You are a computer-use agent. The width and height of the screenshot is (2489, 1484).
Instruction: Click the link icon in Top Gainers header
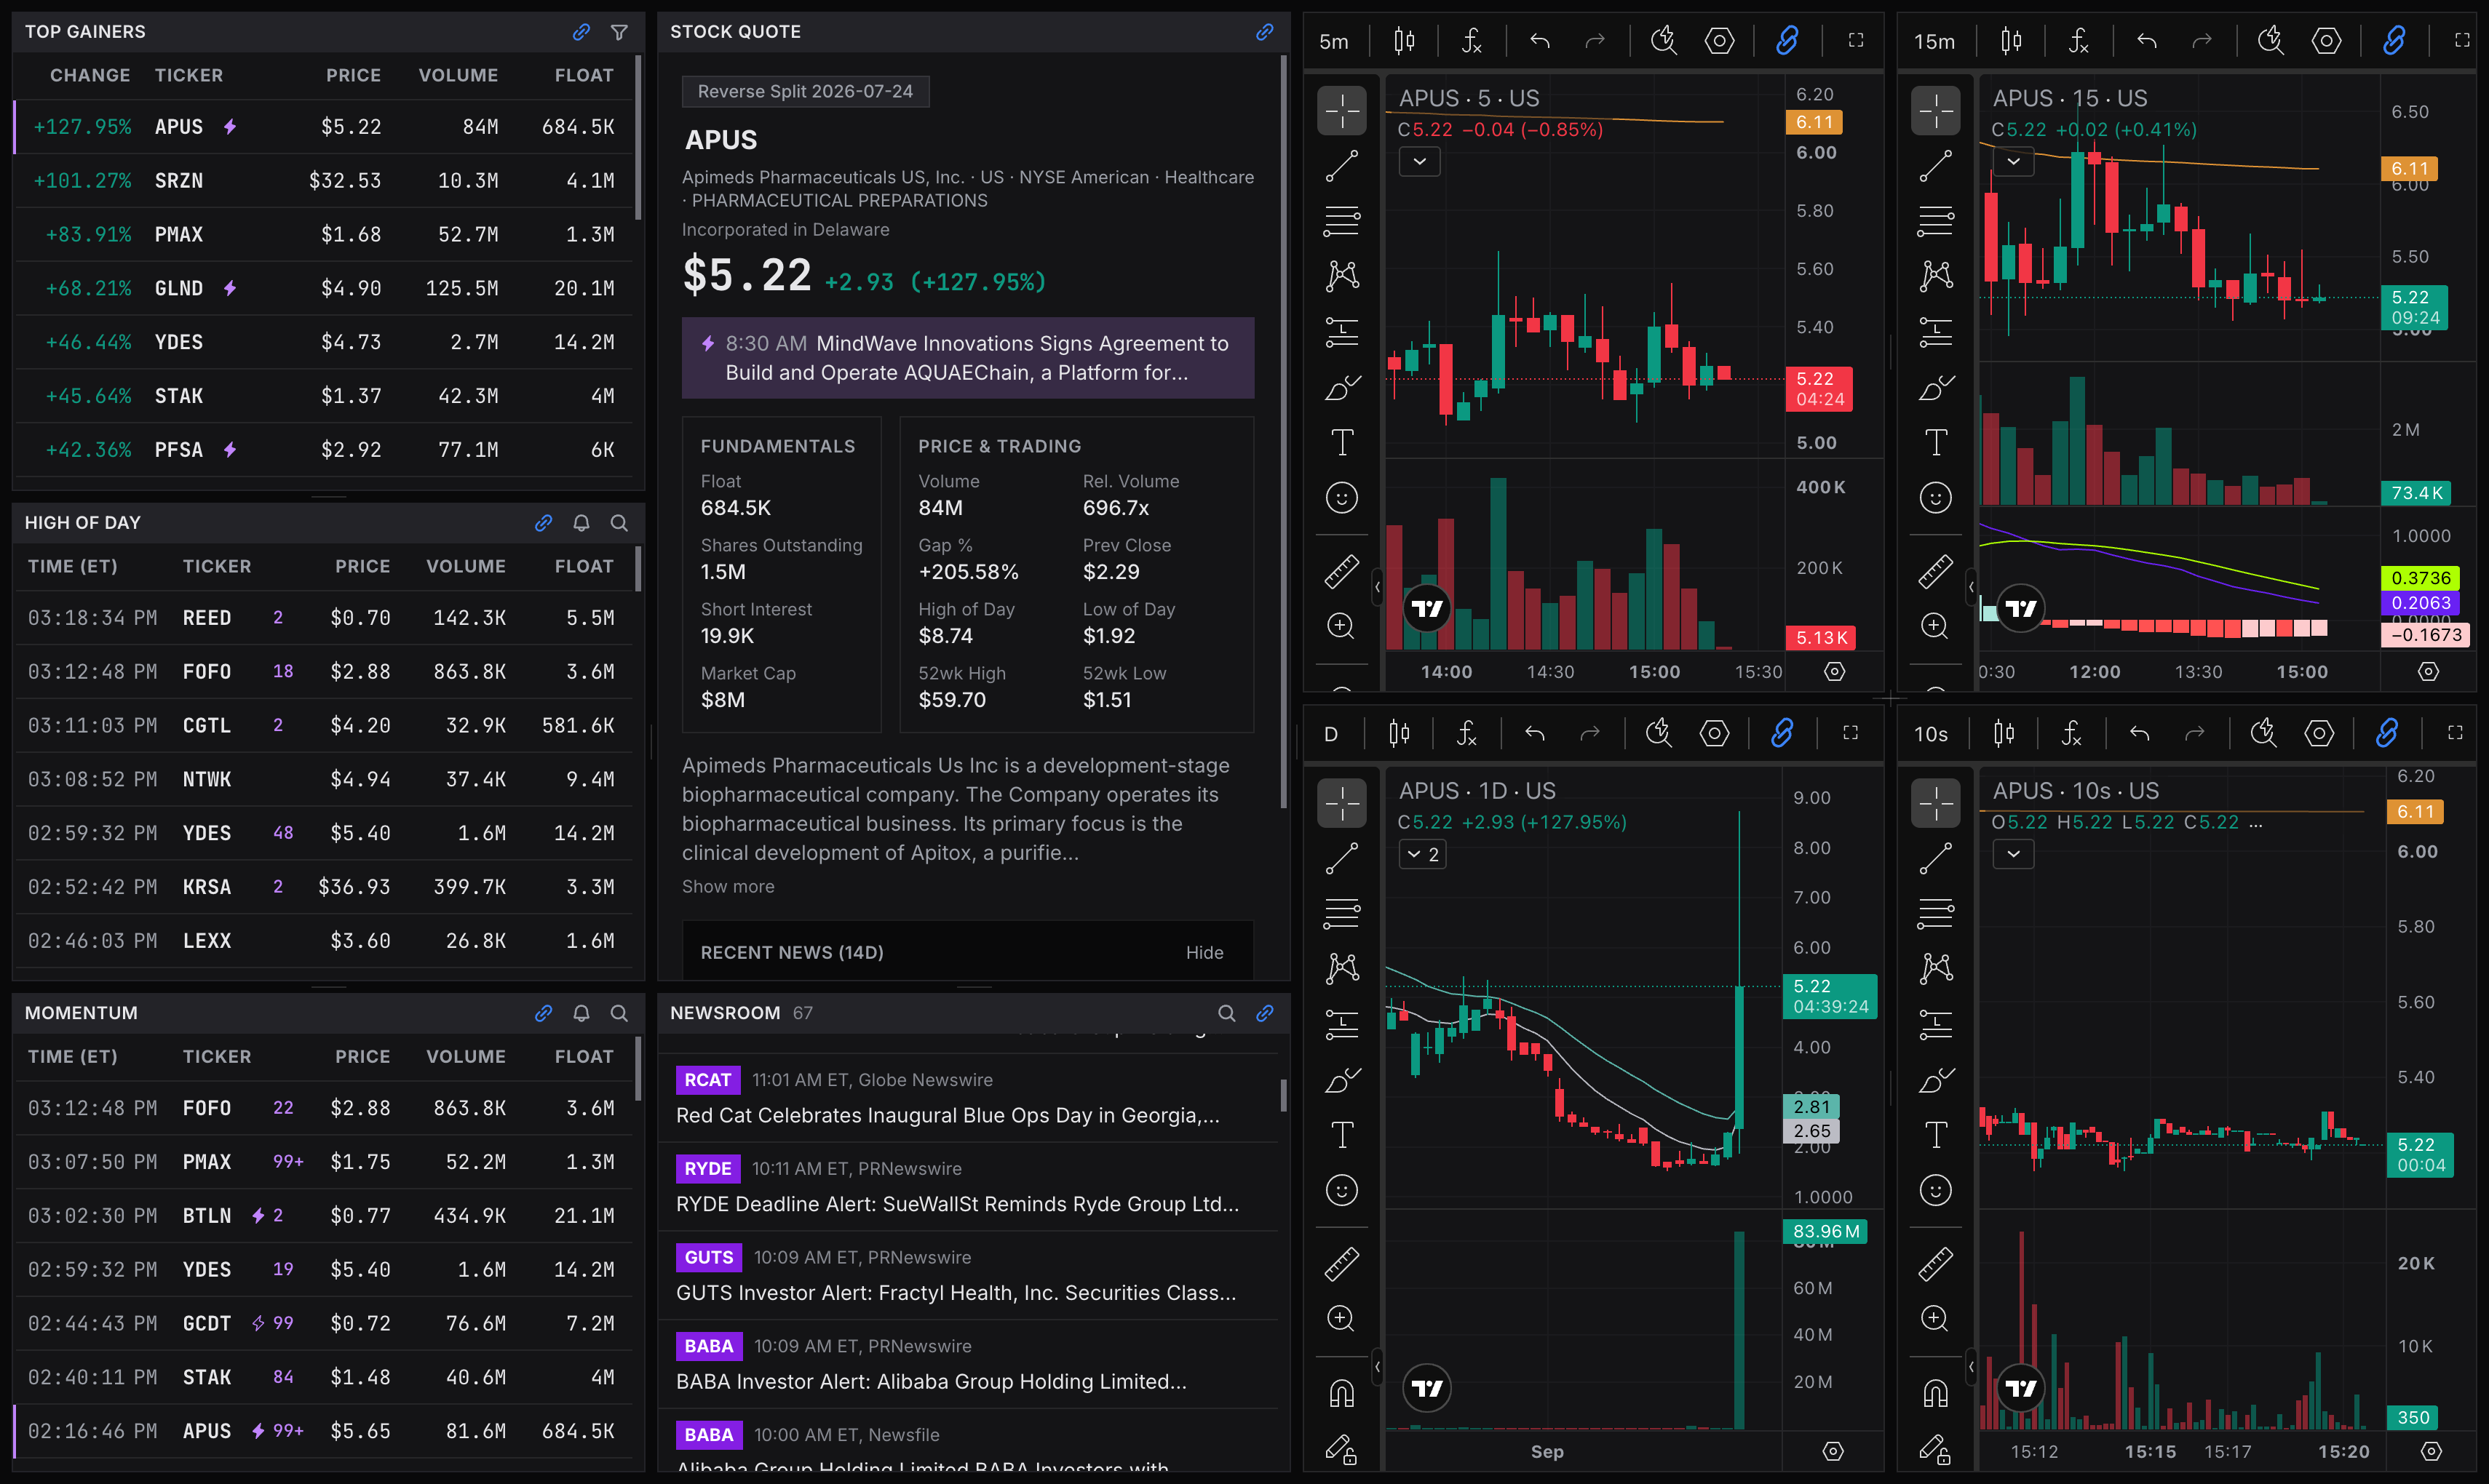[581, 32]
